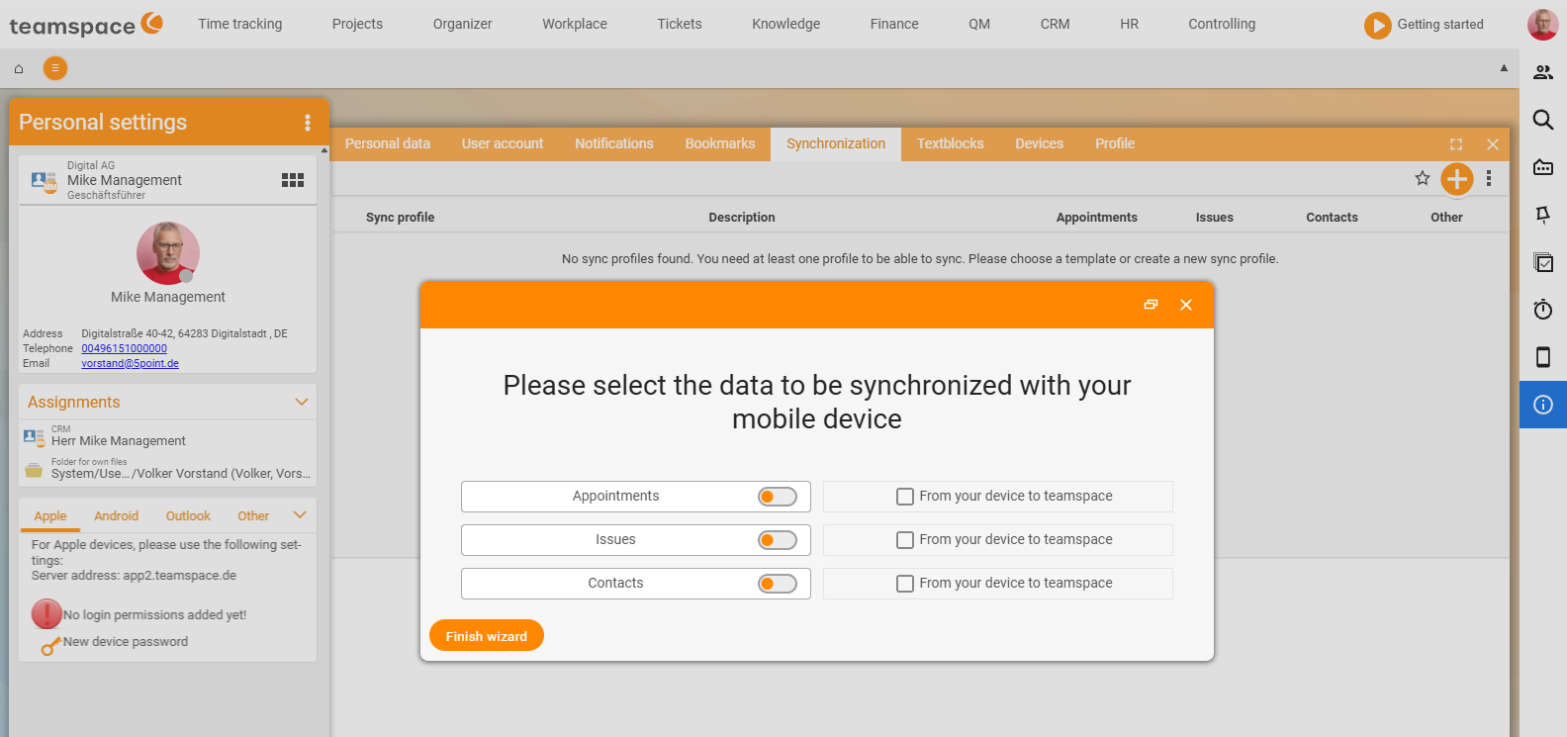Check 'From your device to teamspace' for Contacts
This screenshot has height=737, width=1567.
click(905, 584)
